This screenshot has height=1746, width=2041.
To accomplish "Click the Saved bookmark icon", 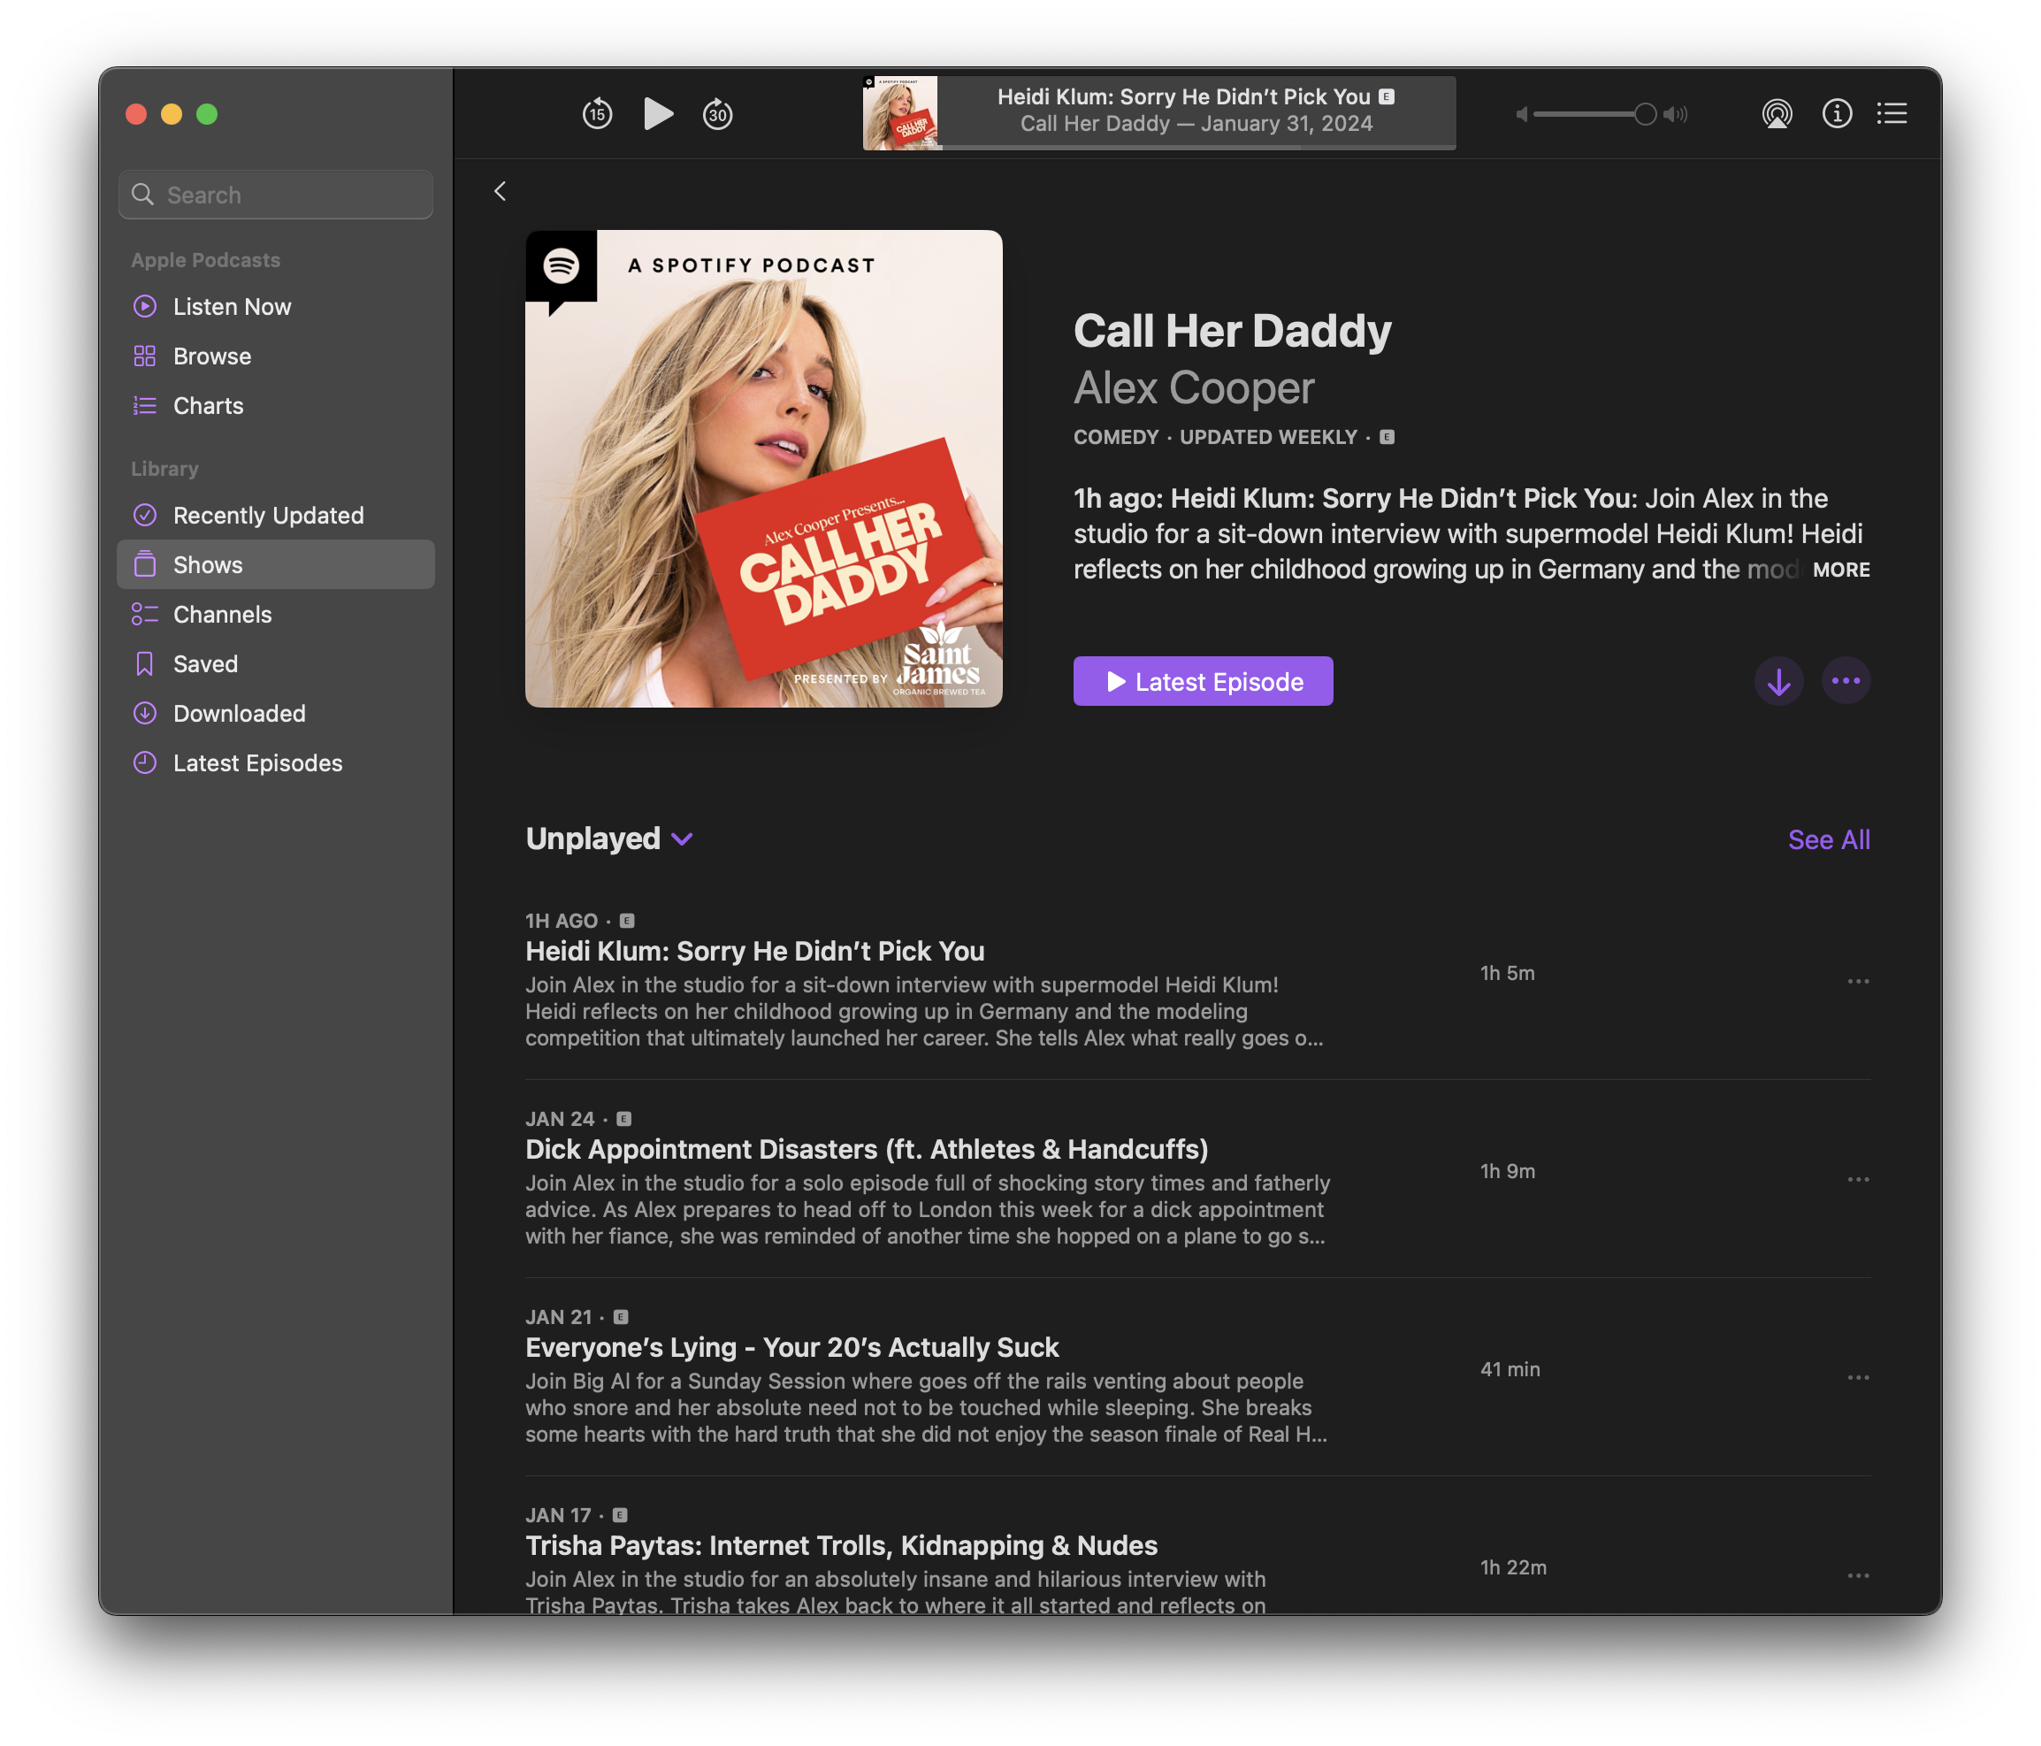I will (x=145, y=664).
